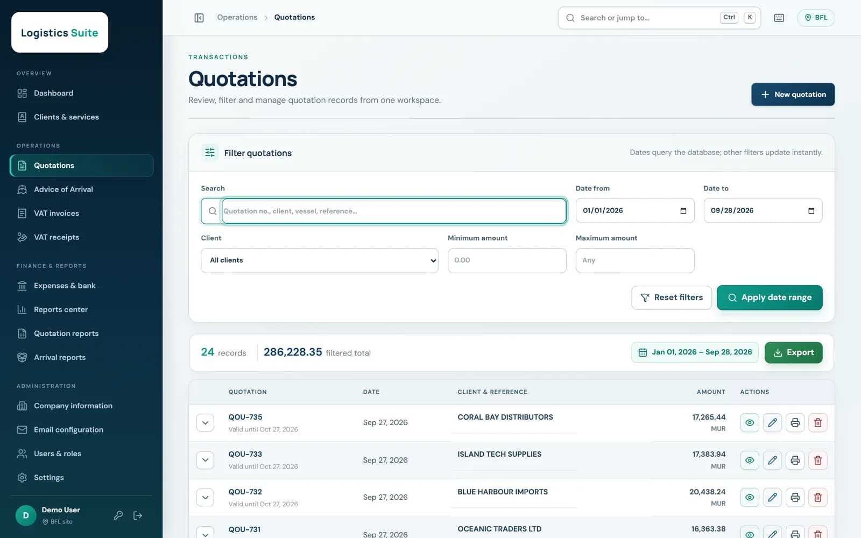This screenshot has height=538, width=861.
Task: Collapse the sidebar with the panel icon
Action: [199, 18]
